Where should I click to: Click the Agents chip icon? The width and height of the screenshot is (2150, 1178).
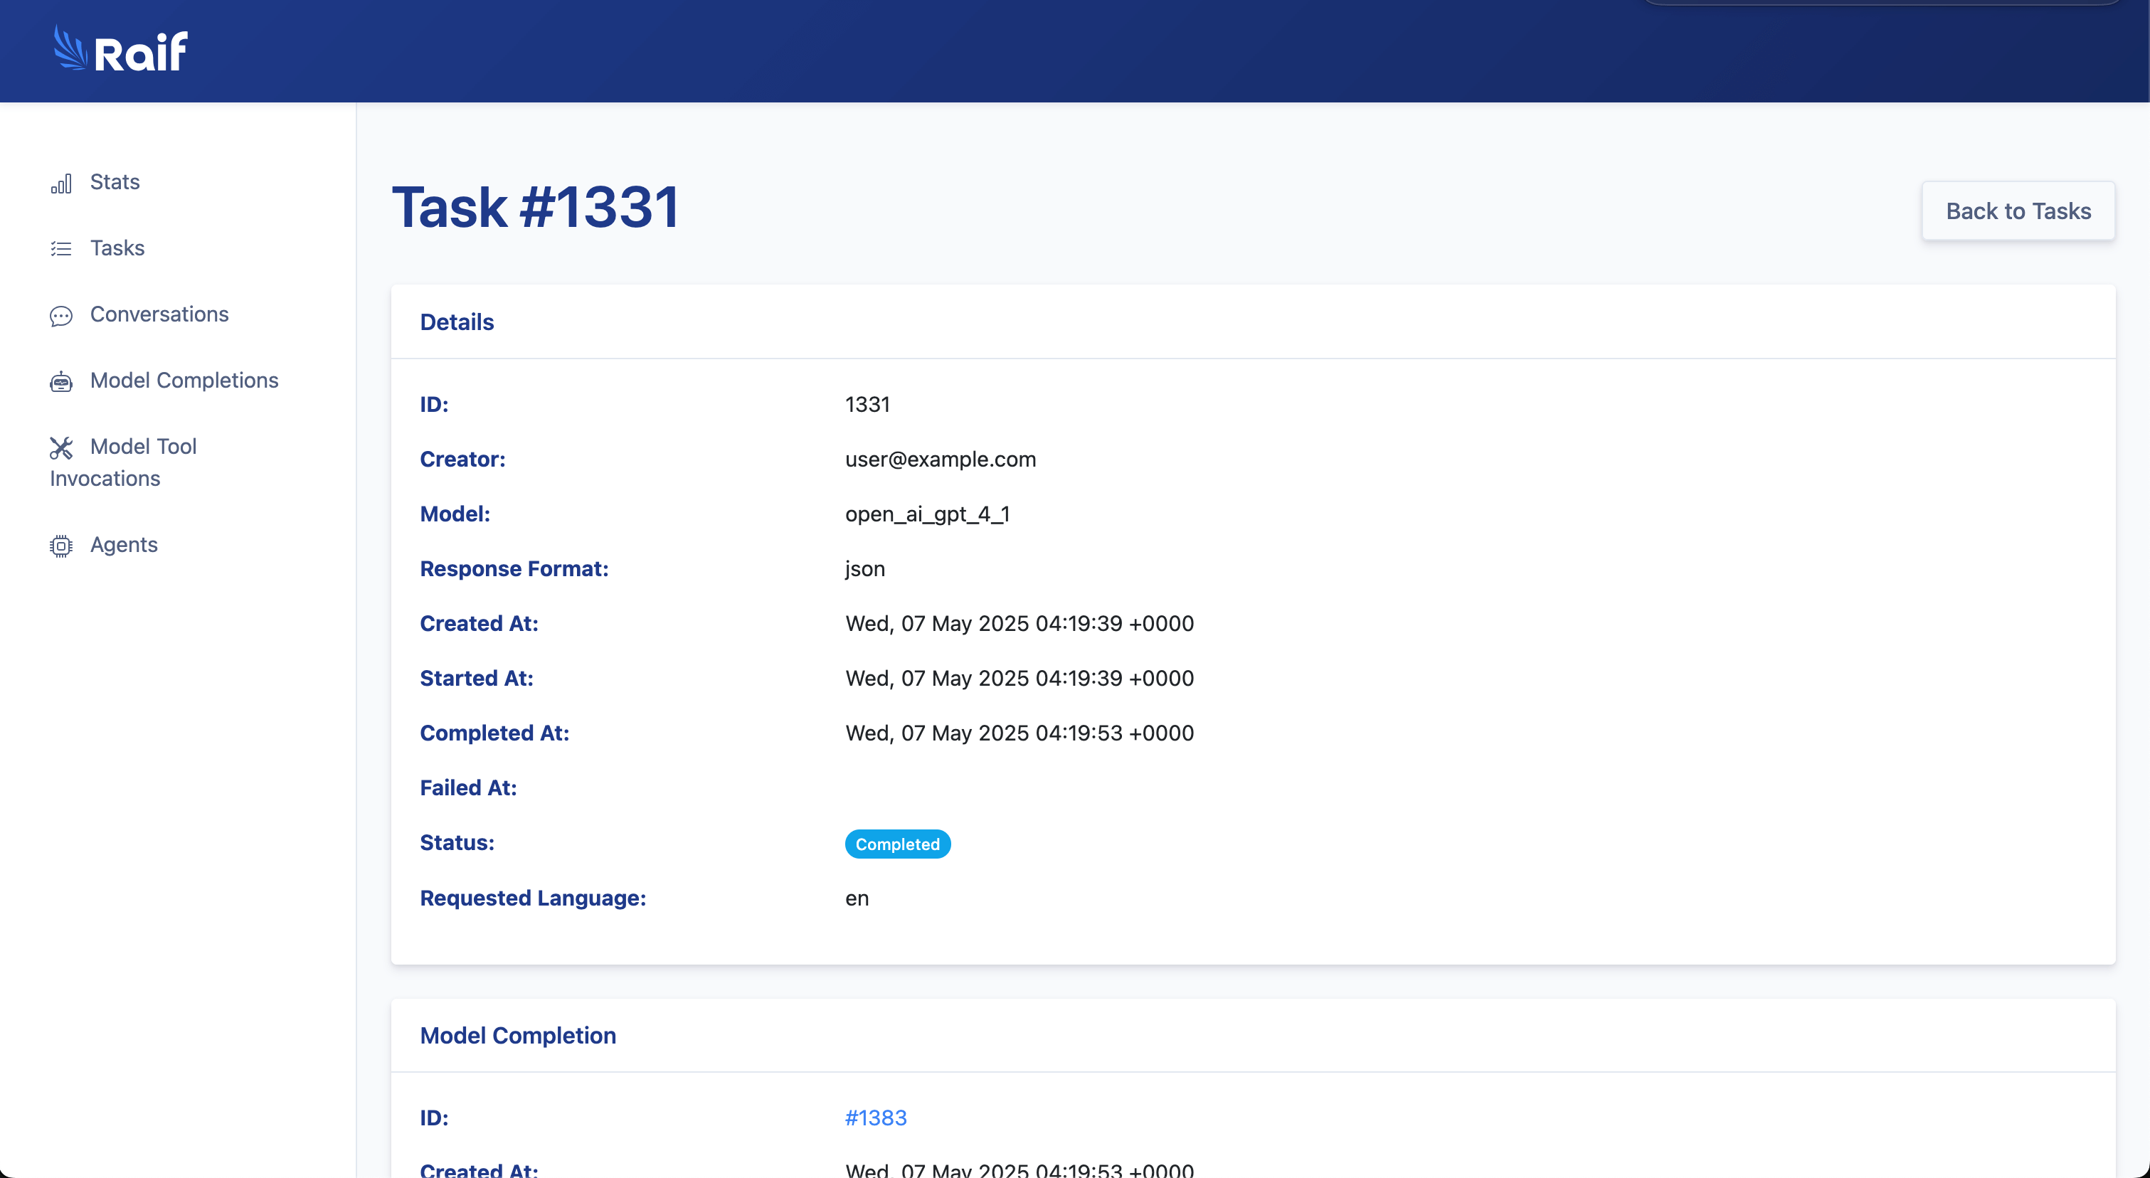(x=61, y=546)
